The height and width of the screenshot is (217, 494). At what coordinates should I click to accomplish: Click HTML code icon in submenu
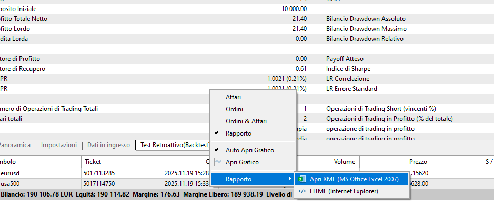click(302, 191)
